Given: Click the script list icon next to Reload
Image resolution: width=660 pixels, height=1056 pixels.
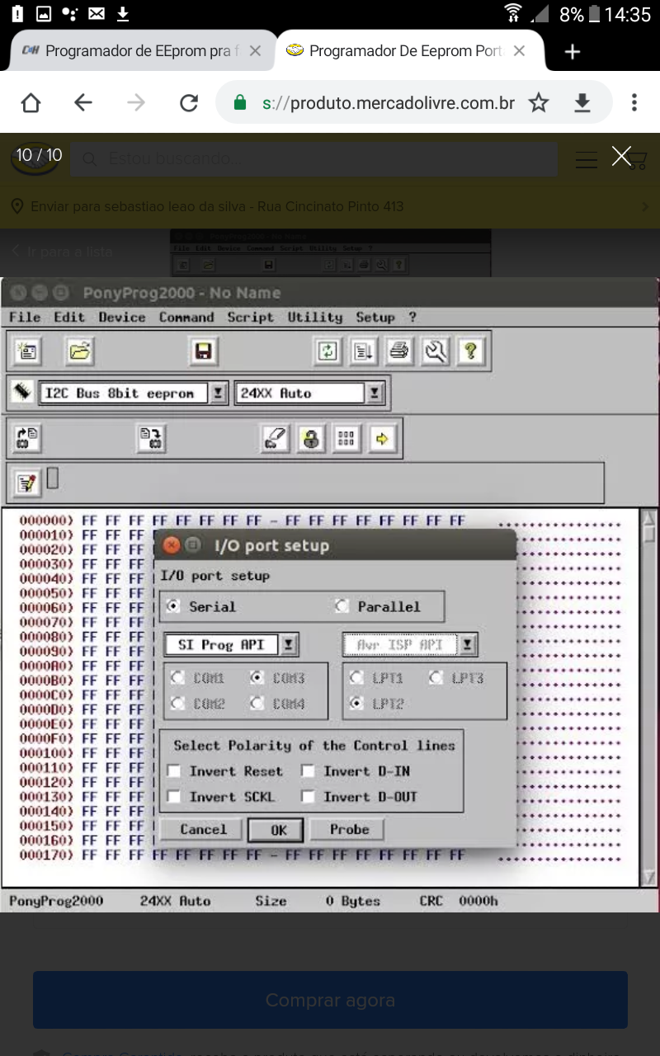Looking at the screenshot, I should [x=363, y=352].
